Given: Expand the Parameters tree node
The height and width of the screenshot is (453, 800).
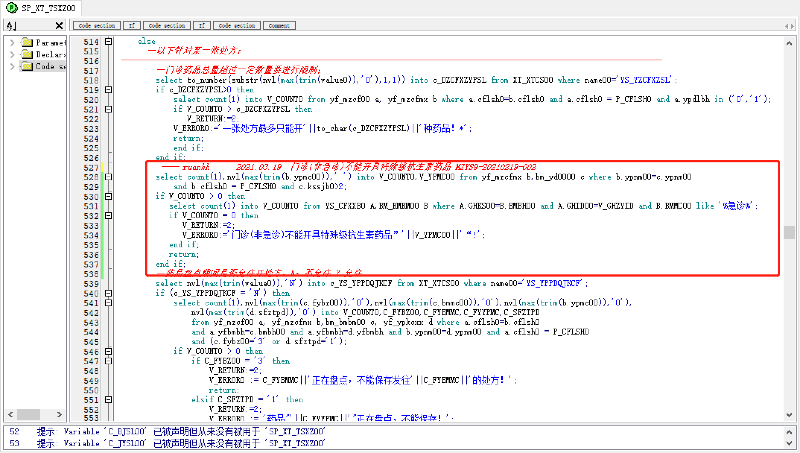Looking at the screenshot, I should click(12, 42).
